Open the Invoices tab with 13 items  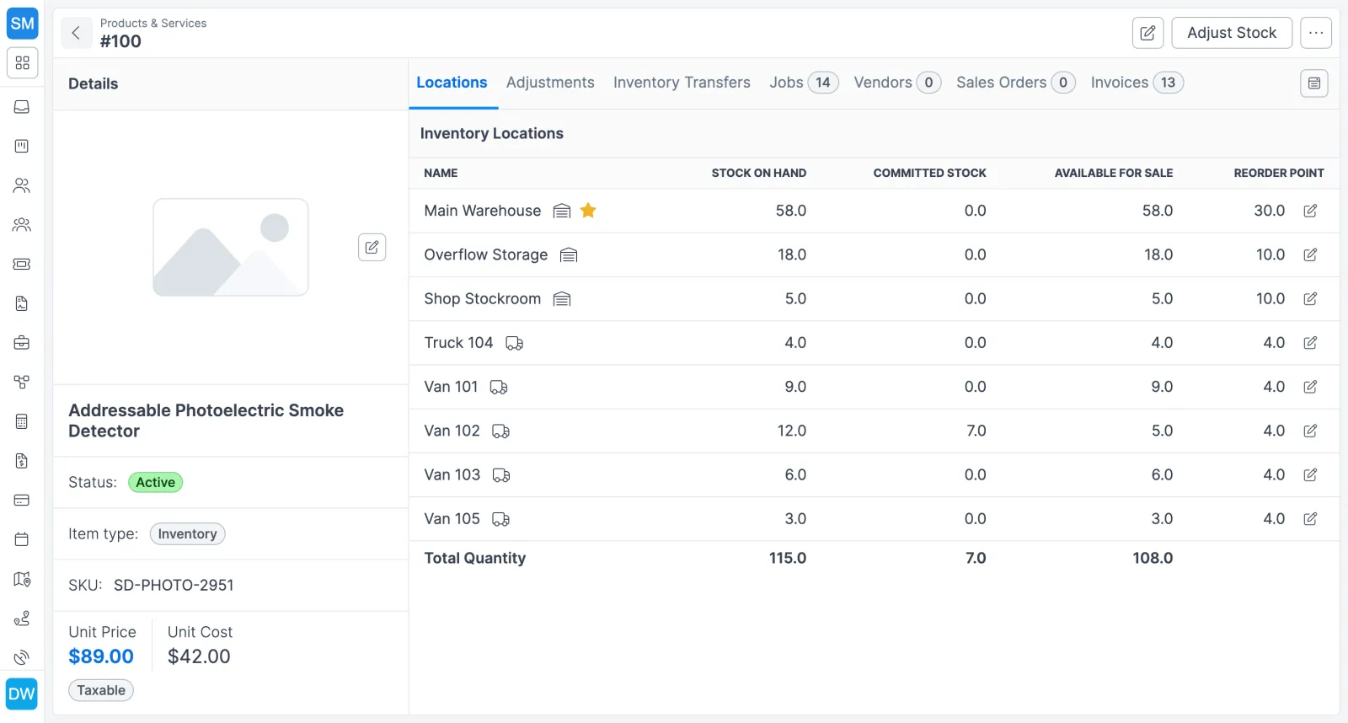[1137, 83]
